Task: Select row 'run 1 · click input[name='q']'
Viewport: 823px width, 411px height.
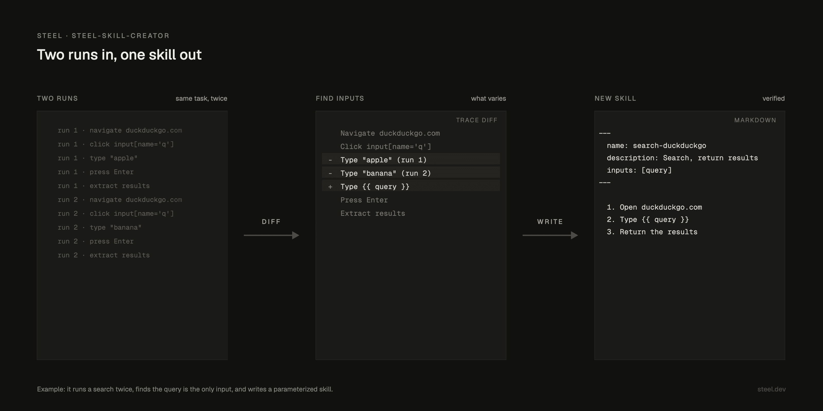Action: (116, 144)
